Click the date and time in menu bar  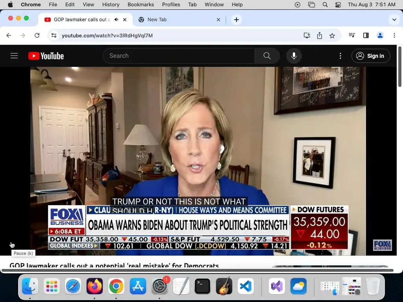click(x=372, y=5)
